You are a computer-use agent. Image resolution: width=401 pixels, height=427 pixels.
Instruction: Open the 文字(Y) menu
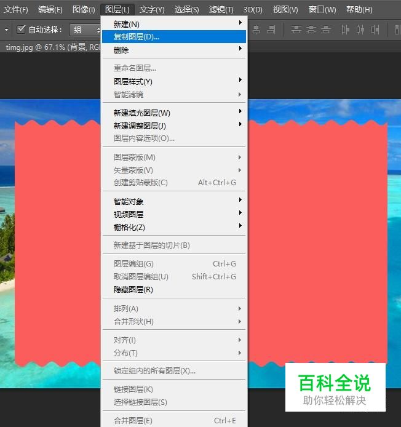click(x=152, y=10)
